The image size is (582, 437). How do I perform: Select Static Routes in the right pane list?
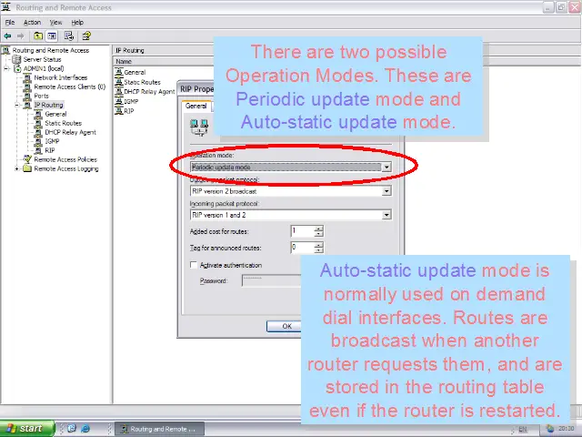tap(141, 82)
